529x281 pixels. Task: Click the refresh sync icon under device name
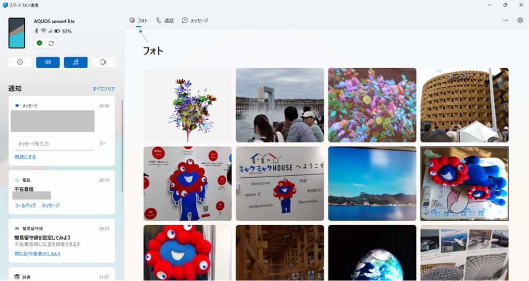pos(51,43)
